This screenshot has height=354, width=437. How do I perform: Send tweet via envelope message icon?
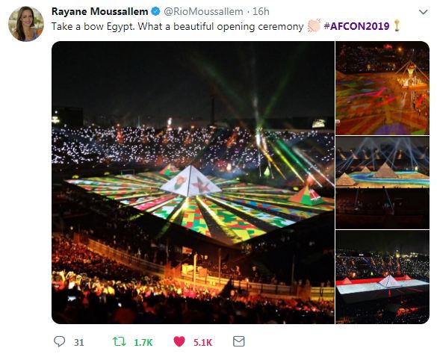[x=239, y=341]
